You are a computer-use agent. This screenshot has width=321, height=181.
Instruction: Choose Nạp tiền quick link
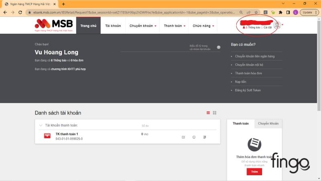coord(240,82)
